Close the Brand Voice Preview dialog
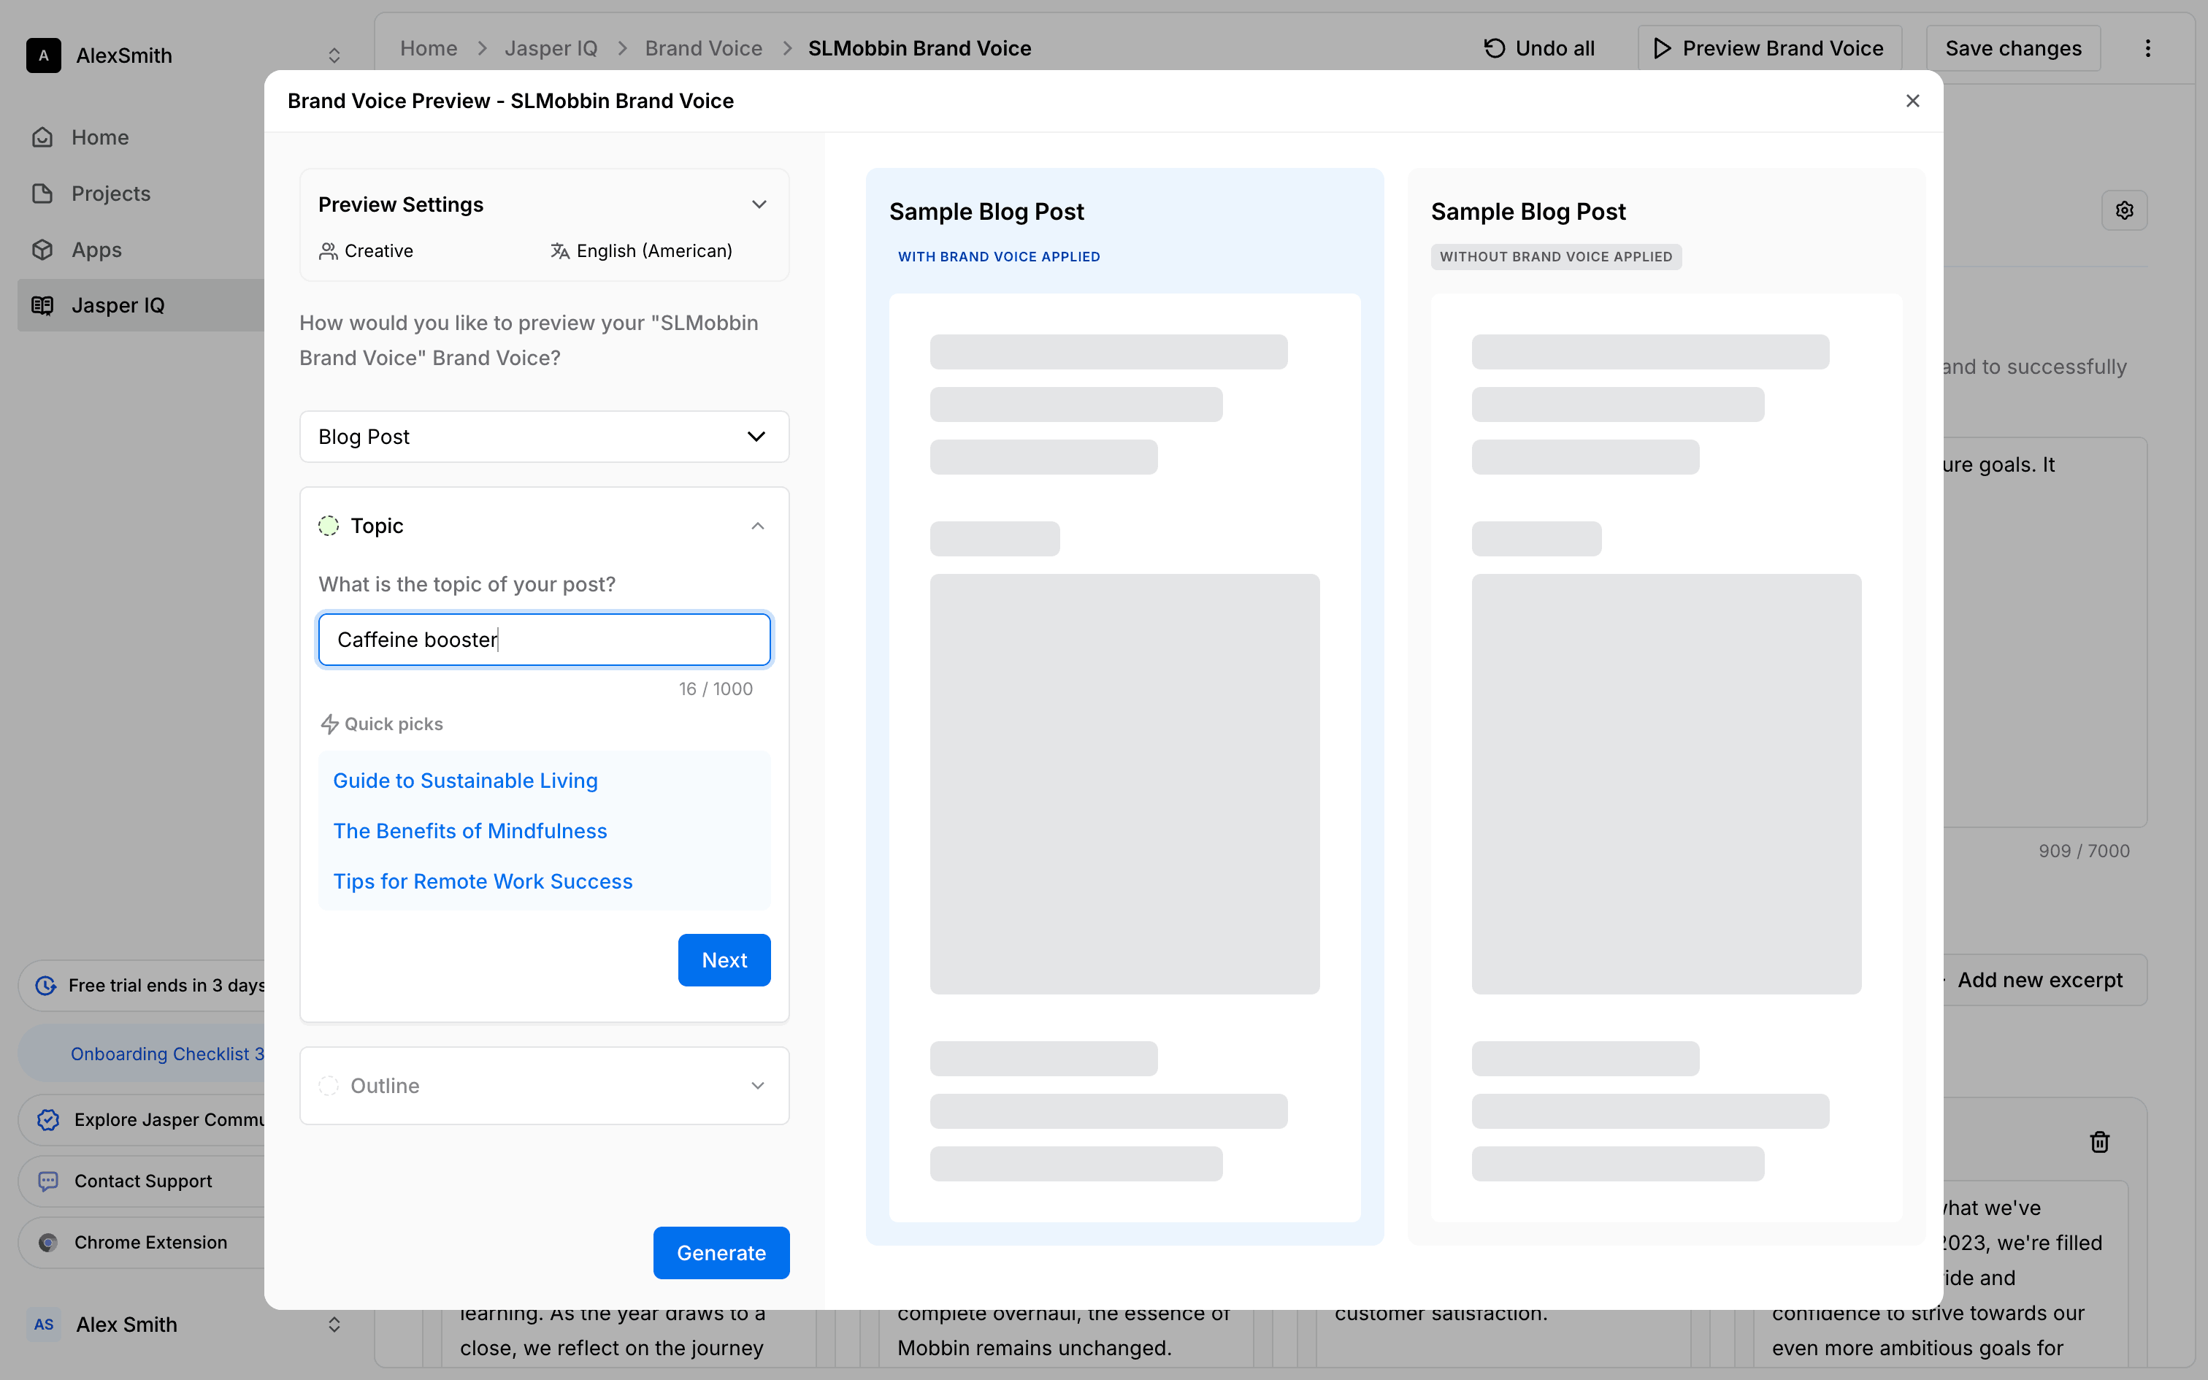This screenshot has width=2208, height=1380. [x=1912, y=101]
